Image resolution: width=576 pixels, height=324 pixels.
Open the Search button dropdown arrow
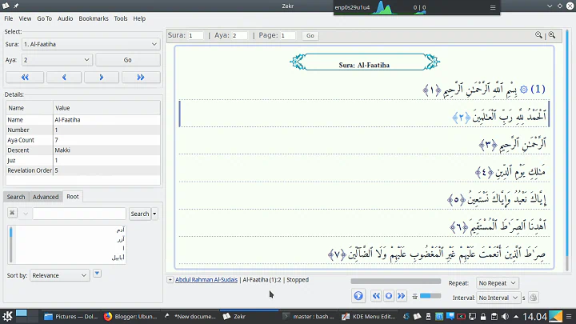point(154,214)
